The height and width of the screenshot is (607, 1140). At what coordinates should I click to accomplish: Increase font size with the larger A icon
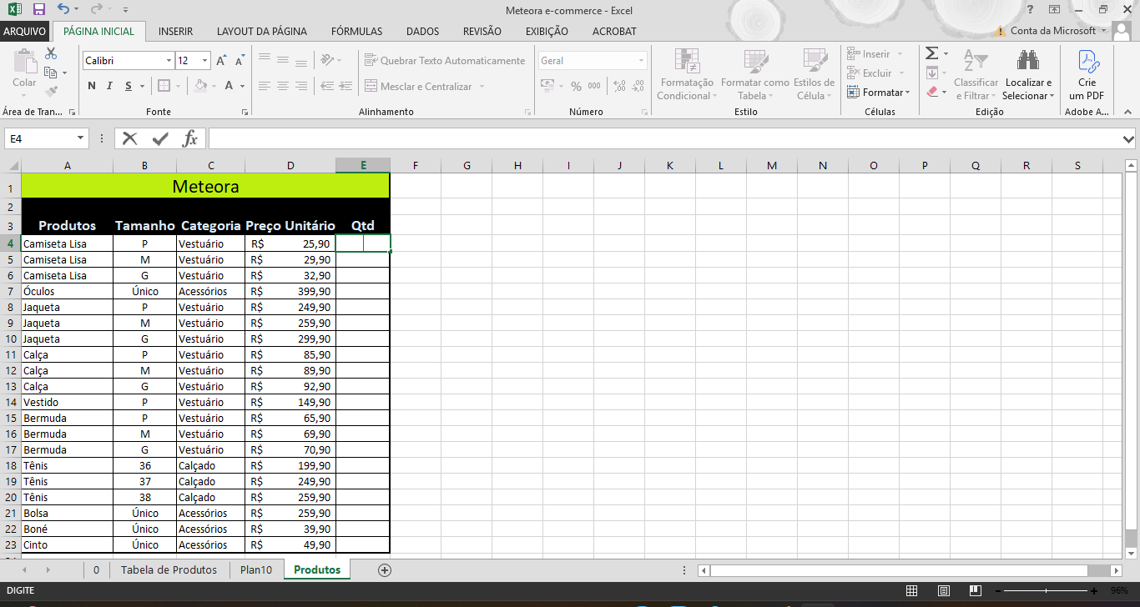pos(221,61)
